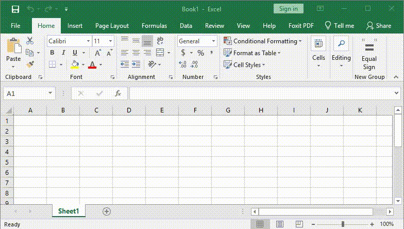This screenshot has width=404, height=229.
Task: Switch to Normal view in status bar
Action: point(260,224)
